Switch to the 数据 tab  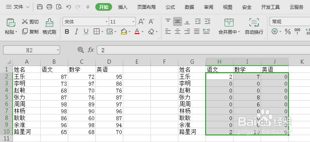(189, 7)
